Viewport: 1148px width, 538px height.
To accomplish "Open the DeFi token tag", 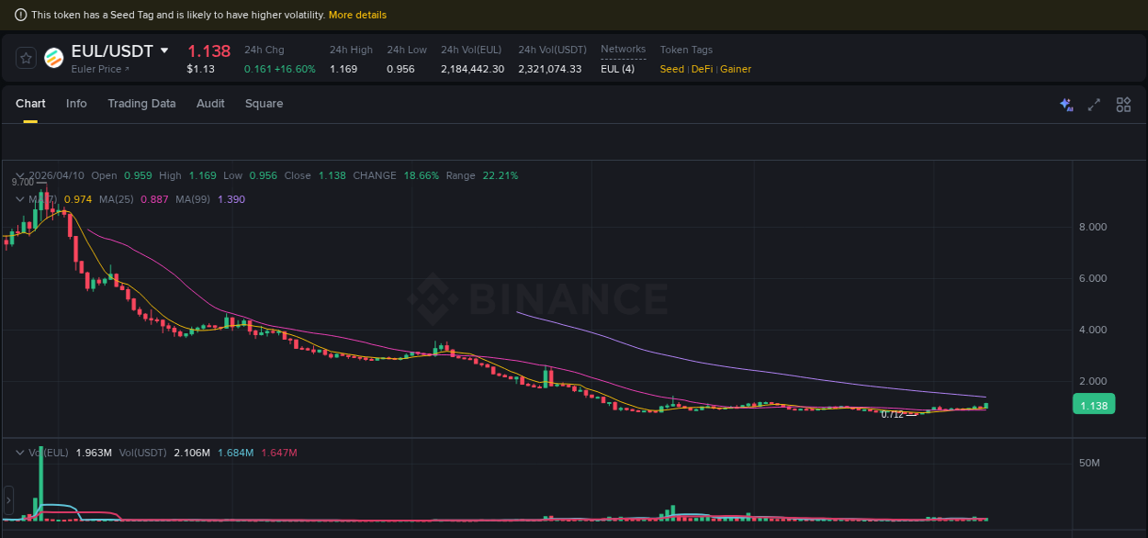I will 702,69.
